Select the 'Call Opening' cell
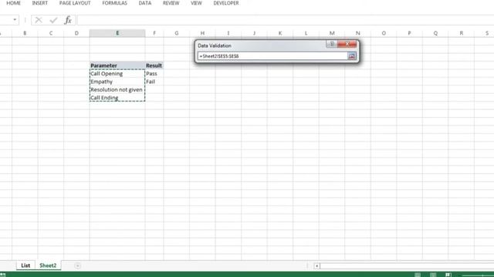The width and height of the screenshot is (494, 277). [x=117, y=74]
